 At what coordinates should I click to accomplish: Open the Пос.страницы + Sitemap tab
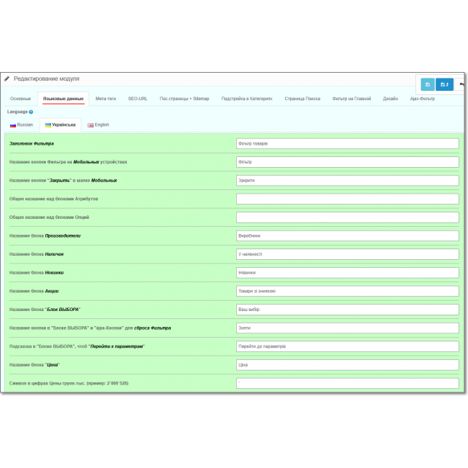184,99
